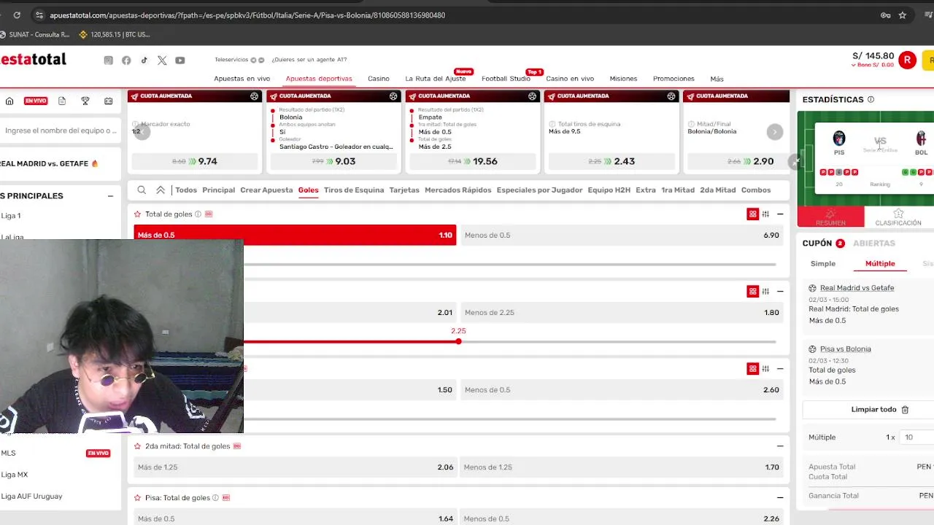934x525 pixels.
Task: Select Menos de 0.5 at 2.60 odds
Action: (622, 390)
